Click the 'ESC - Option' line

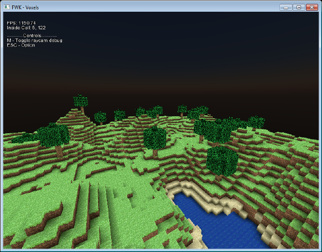21,45
